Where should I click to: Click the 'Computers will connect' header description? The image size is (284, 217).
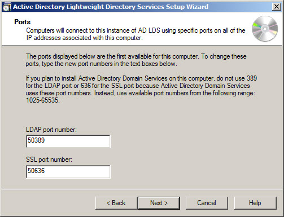pyautogui.click(x=136, y=34)
